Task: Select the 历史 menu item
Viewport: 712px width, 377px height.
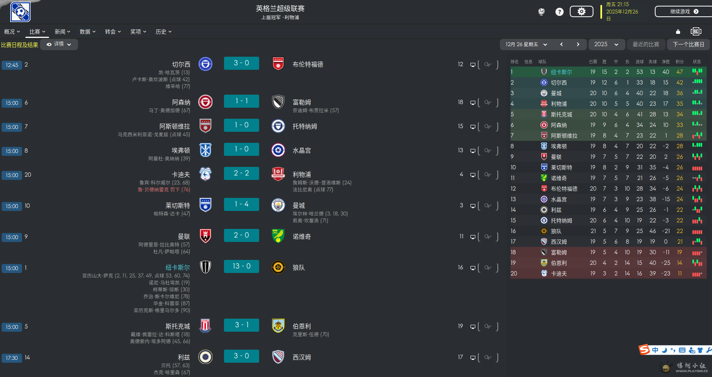Action: click(163, 31)
